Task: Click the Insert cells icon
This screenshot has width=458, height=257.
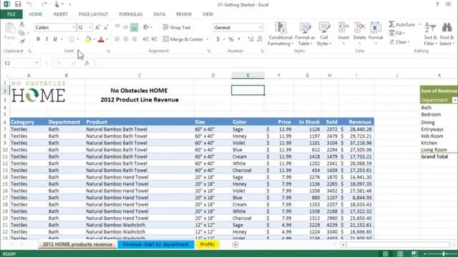Action: 343,28
